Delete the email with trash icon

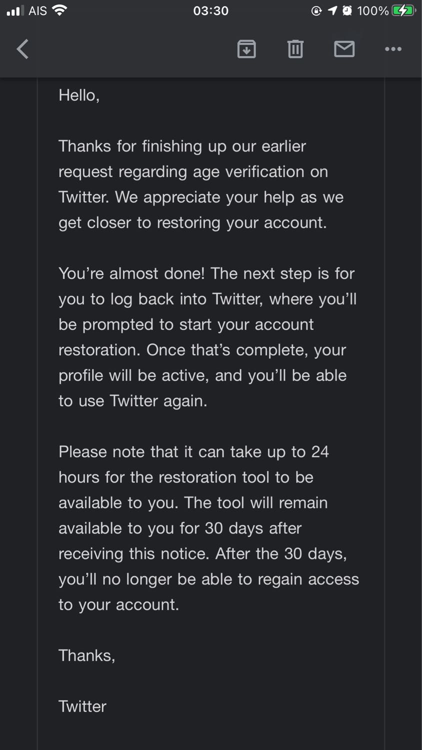pos(295,49)
